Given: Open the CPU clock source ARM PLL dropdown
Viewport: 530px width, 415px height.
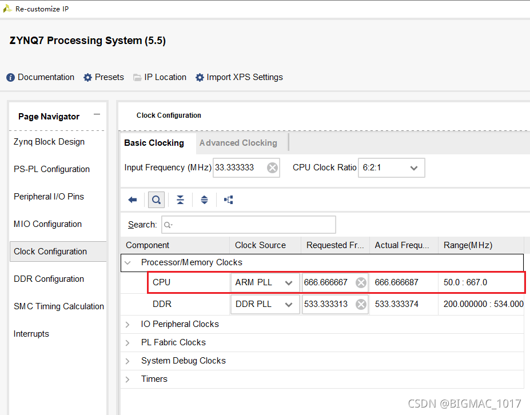Looking at the screenshot, I should pos(265,282).
